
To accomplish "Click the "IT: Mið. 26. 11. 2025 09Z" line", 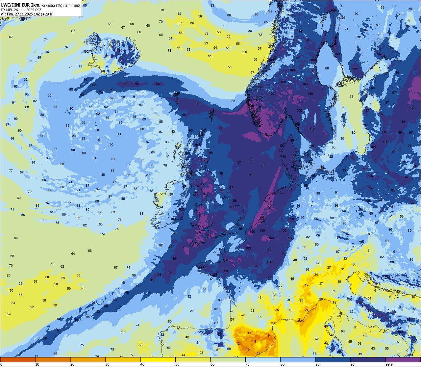I will pos(21,10).
